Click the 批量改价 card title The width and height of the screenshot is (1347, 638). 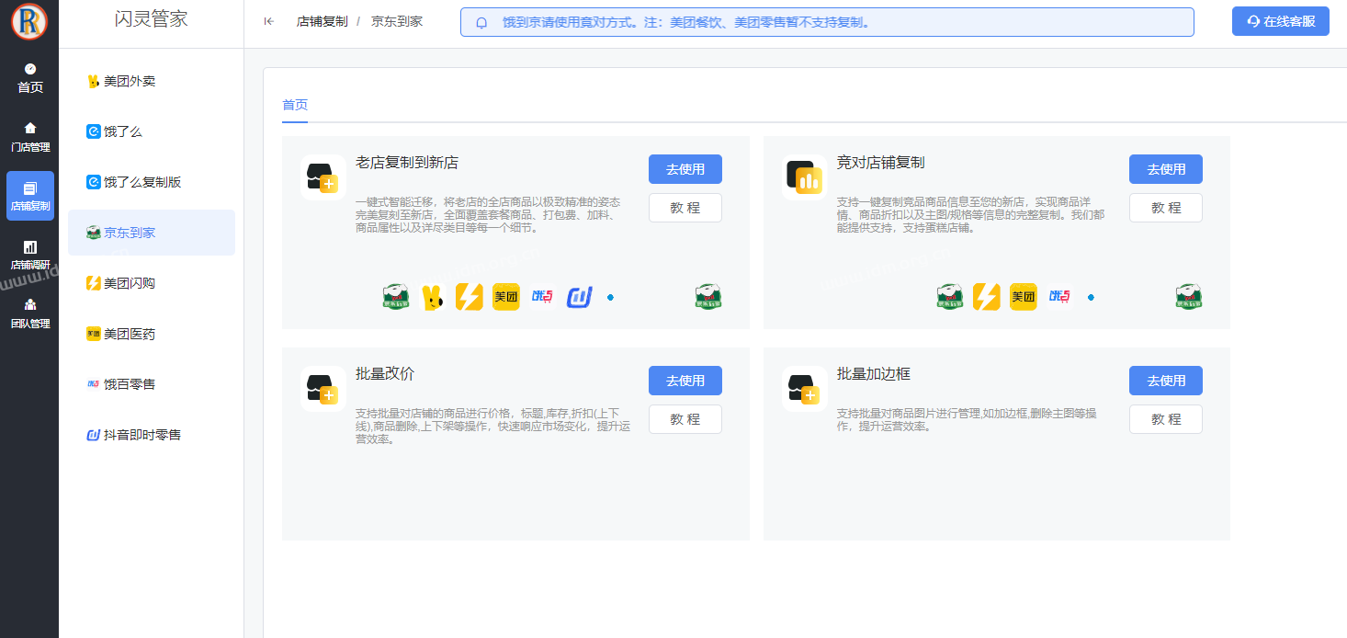385,374
